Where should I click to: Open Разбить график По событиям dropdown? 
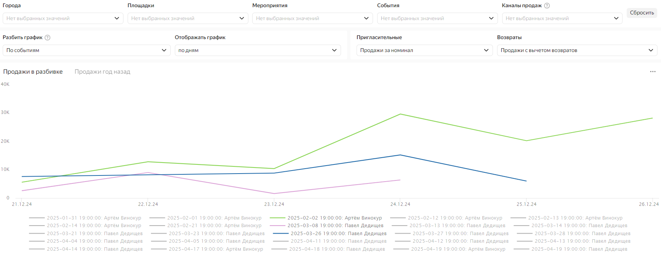[86, 50]
